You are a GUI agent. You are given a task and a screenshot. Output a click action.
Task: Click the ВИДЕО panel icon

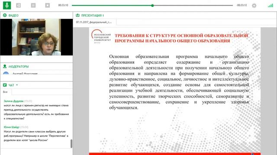point(5,15)
